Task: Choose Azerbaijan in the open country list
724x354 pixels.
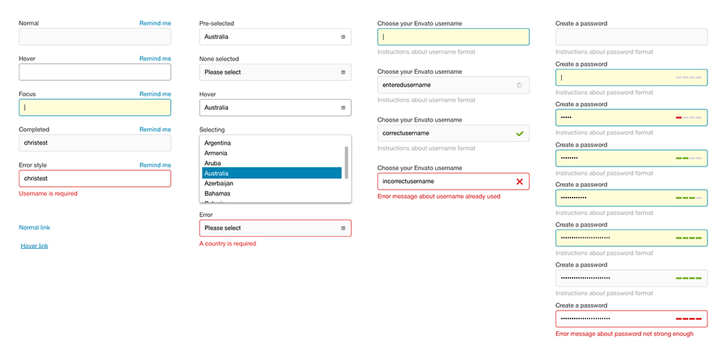Action: [x=219, y=184]
